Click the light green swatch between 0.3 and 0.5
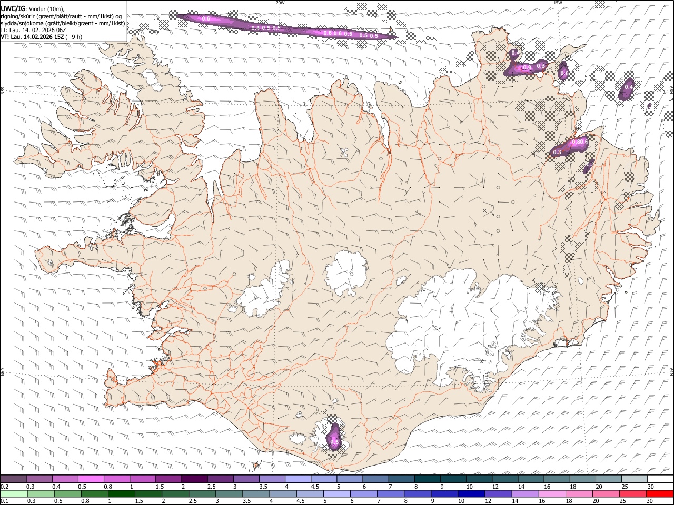The image size is (674, 505). (x=41, y=493)
